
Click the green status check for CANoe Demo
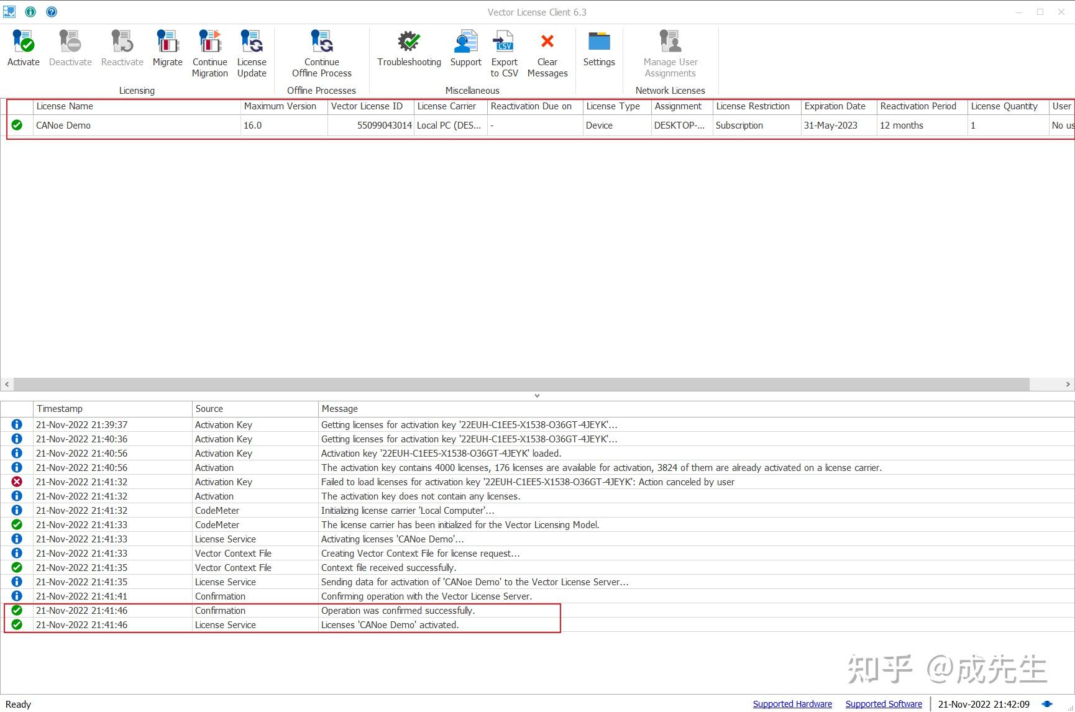pyautogui.click(x=17, y=125)
